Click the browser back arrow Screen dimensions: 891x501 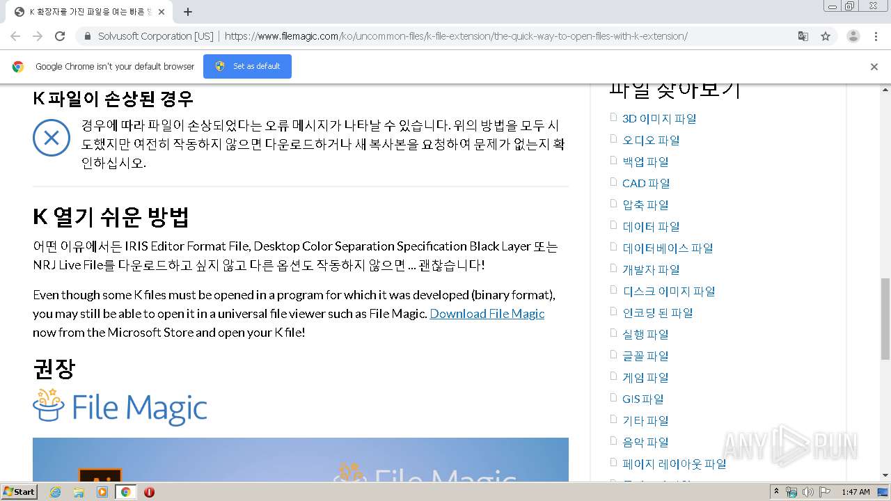coord(15,36)
